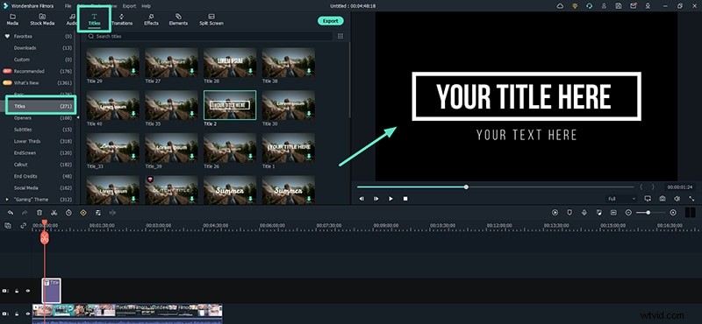Click the yellow lightbulb tips icon
The image size is (702, 324).
pos(575,6)
